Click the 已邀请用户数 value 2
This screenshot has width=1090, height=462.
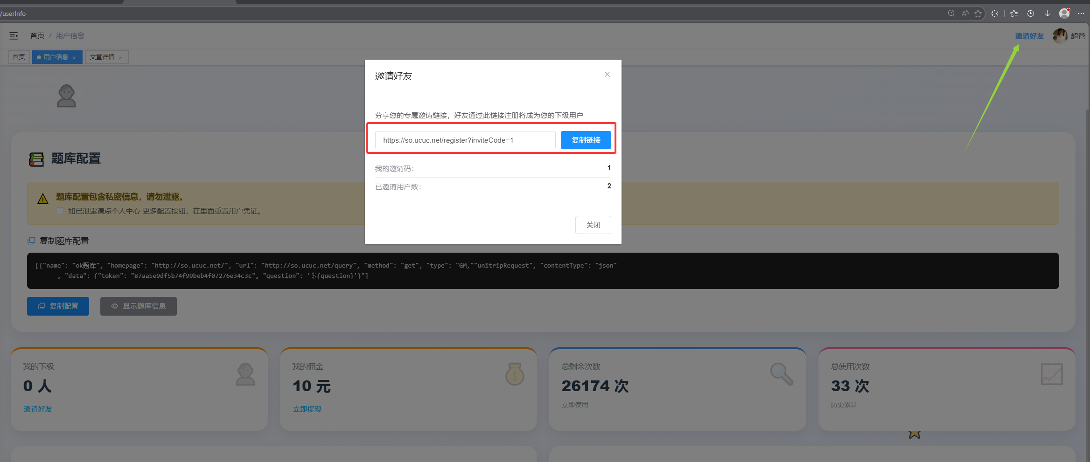click(609, 186)
